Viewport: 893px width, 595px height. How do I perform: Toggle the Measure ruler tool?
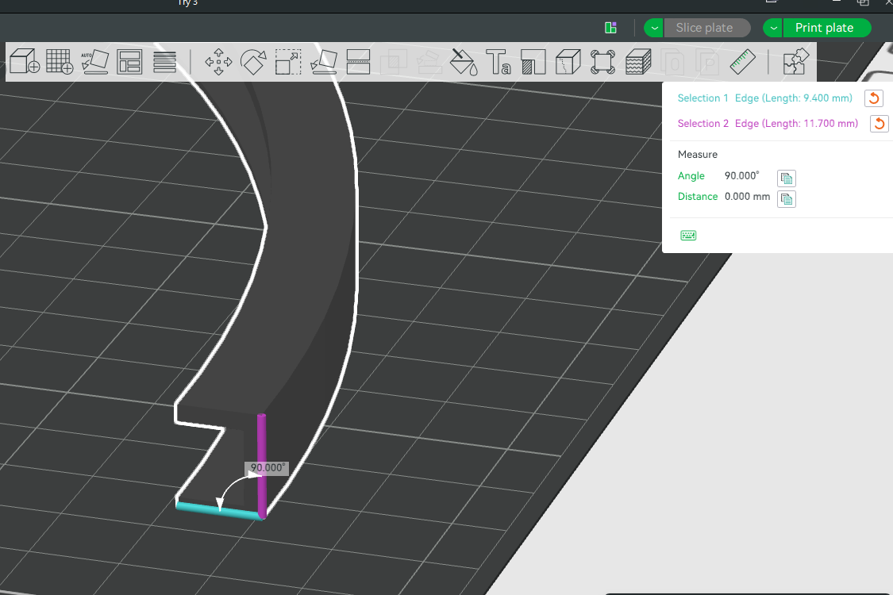742,61
